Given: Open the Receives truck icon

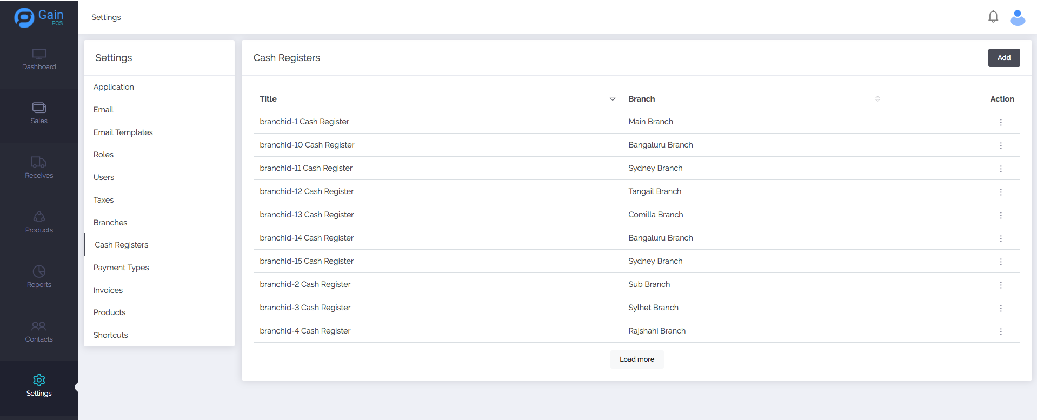Looking at the screenshot, I should 39,162.
